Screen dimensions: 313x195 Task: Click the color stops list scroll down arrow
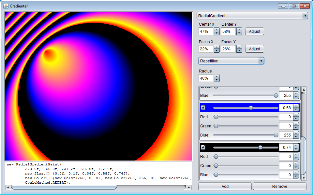tap(304, 178)
